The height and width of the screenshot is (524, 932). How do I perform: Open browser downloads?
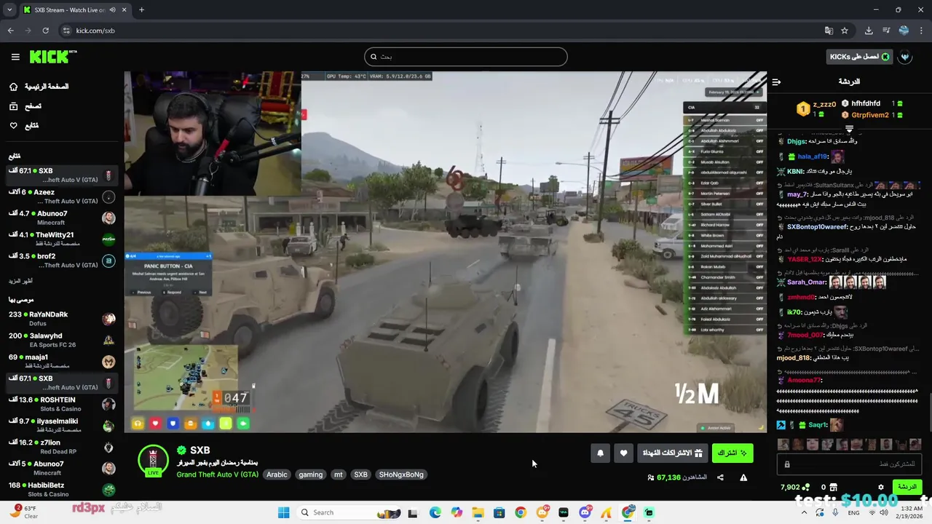(x=869, y=31)
